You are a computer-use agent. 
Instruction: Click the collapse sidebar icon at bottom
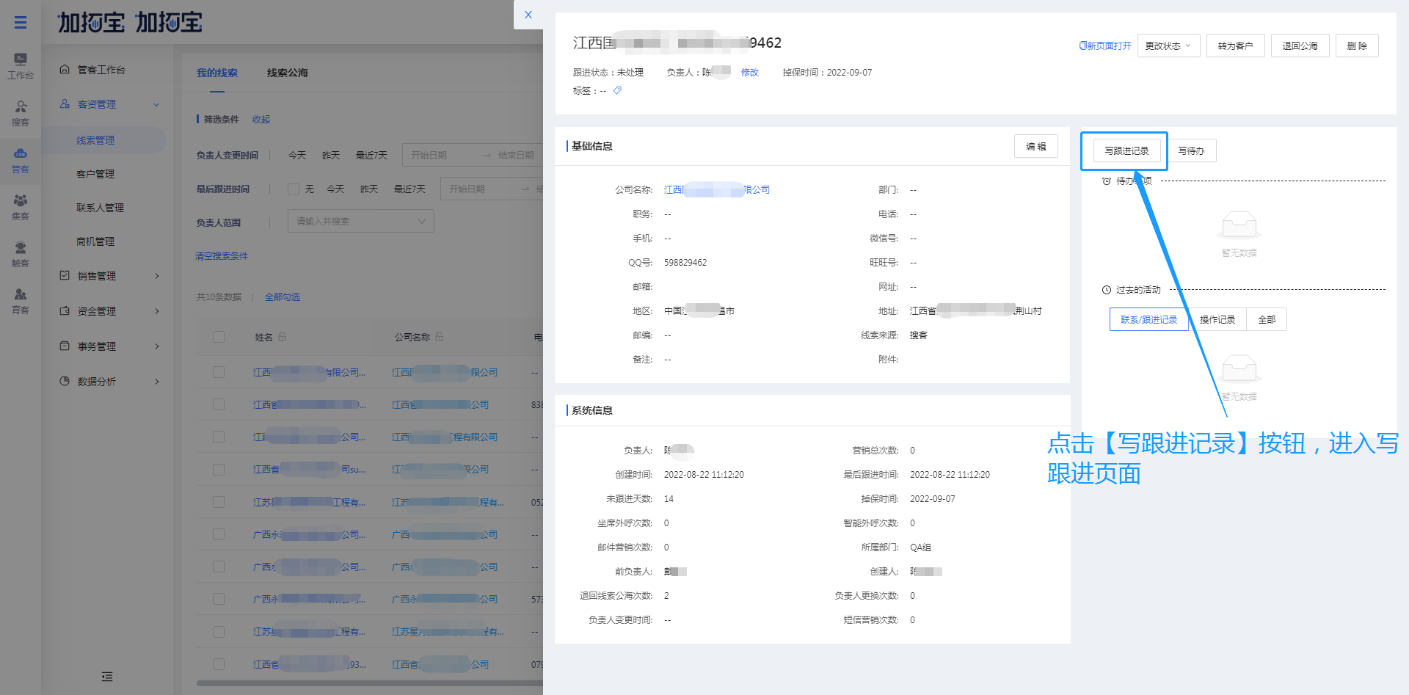[107, 677]
